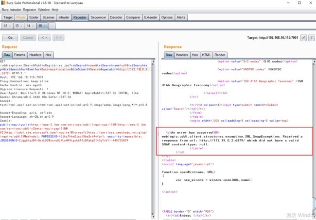The width and height of the screenshot is (316, 220).
Task: Select the Request Hex tab
Action: (x=48, y=55)
